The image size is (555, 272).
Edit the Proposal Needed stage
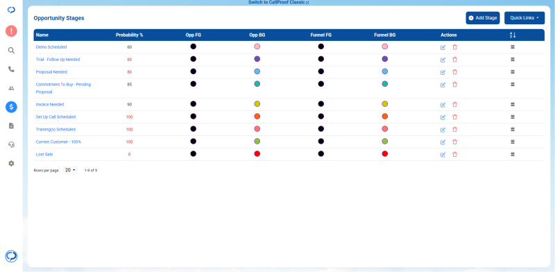pyautogui.click(x=443, y=72)
